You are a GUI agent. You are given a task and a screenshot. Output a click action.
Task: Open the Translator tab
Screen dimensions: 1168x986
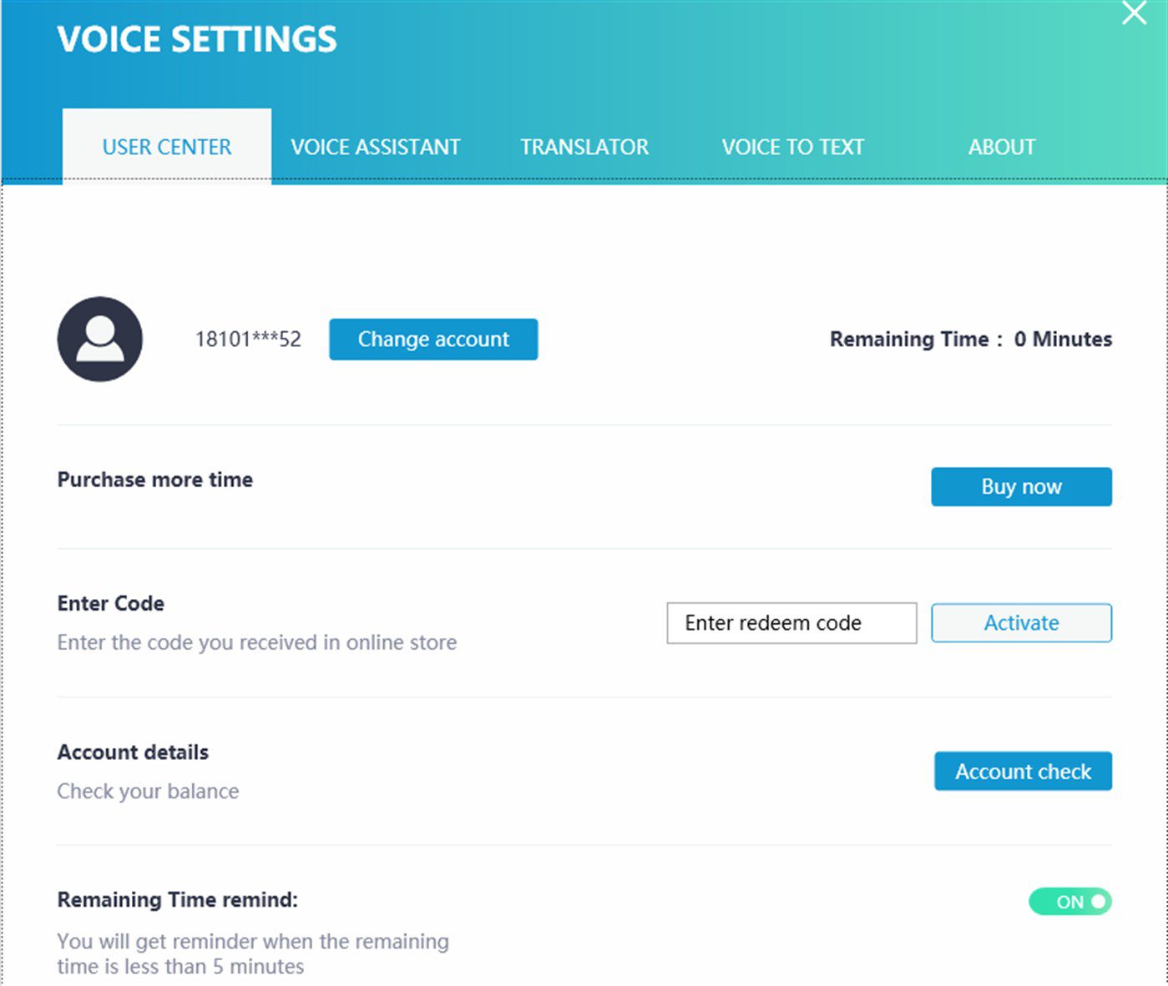coord(584,147)
